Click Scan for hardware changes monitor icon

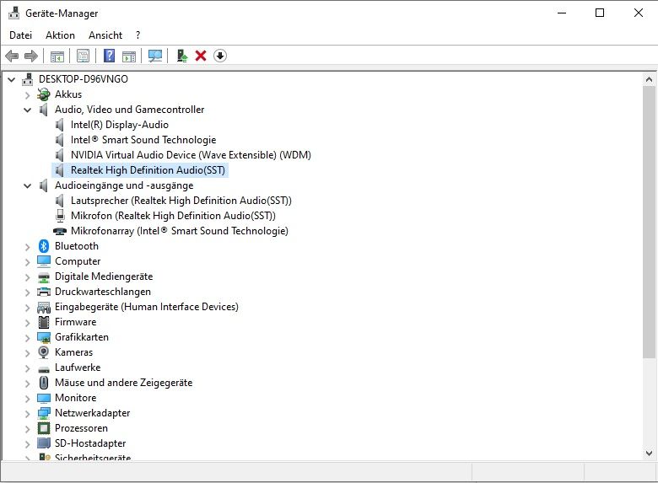pos(155,56)
